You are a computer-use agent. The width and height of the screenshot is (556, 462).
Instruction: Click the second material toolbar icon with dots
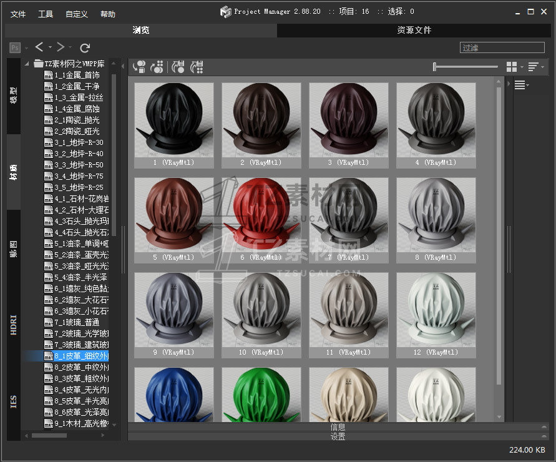[158, 66]
